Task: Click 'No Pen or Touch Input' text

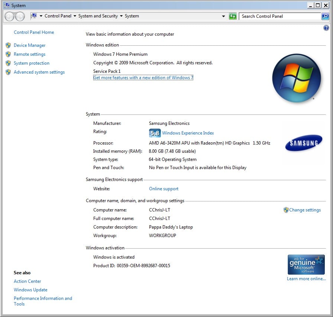Action: [197, 168]
